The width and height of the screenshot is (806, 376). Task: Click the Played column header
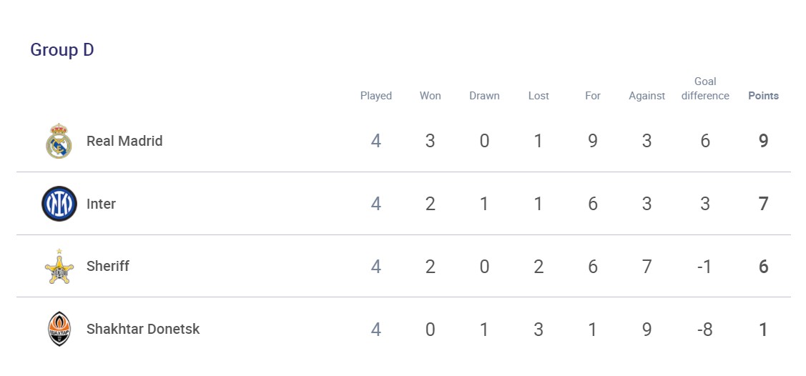(376, 96)
